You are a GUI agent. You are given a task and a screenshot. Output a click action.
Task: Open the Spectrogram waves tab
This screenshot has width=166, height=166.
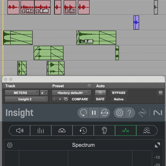point(147,130)
